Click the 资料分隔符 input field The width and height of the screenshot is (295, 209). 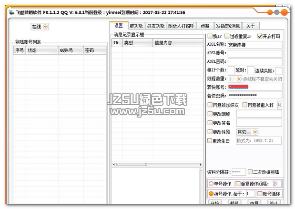click(x=239, y=172)
